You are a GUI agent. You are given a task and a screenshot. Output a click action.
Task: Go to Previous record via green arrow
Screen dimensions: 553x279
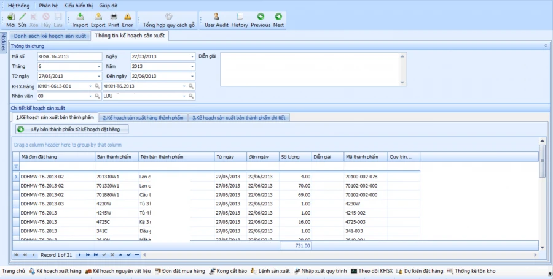(261, 17)
